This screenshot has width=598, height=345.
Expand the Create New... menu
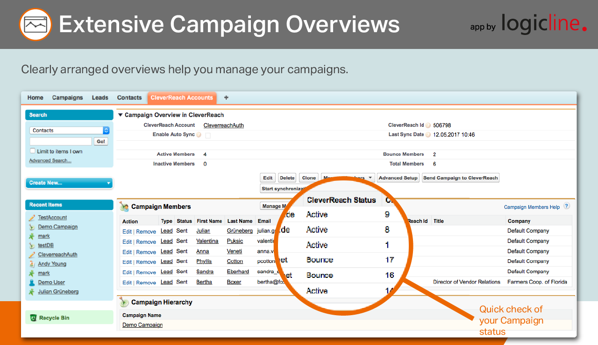point(69,183)
